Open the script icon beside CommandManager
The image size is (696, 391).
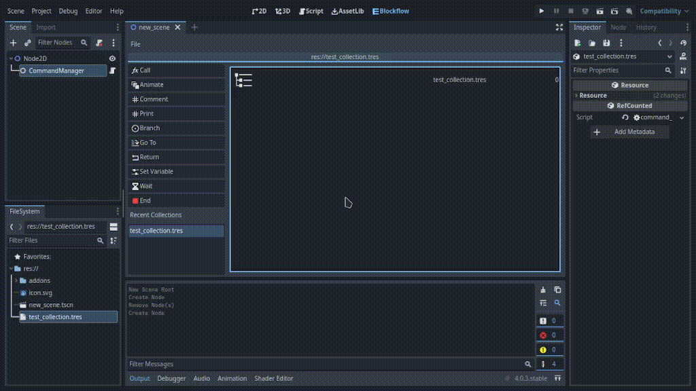point(113,71)
